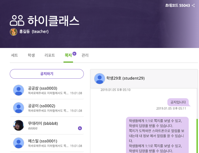Viewport: 199px width, 153px height.
Task: Click 무대리이 (bbbb8) profile photo
Action: click(19, 125)
